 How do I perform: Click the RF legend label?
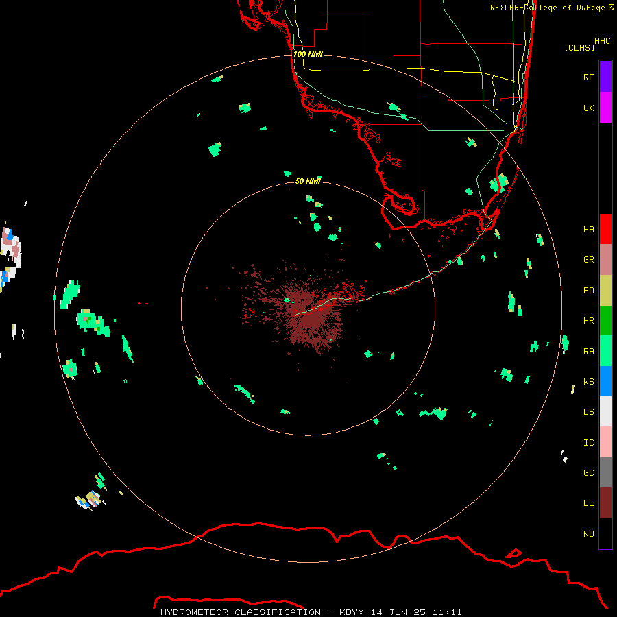click(x=589, y=77)
